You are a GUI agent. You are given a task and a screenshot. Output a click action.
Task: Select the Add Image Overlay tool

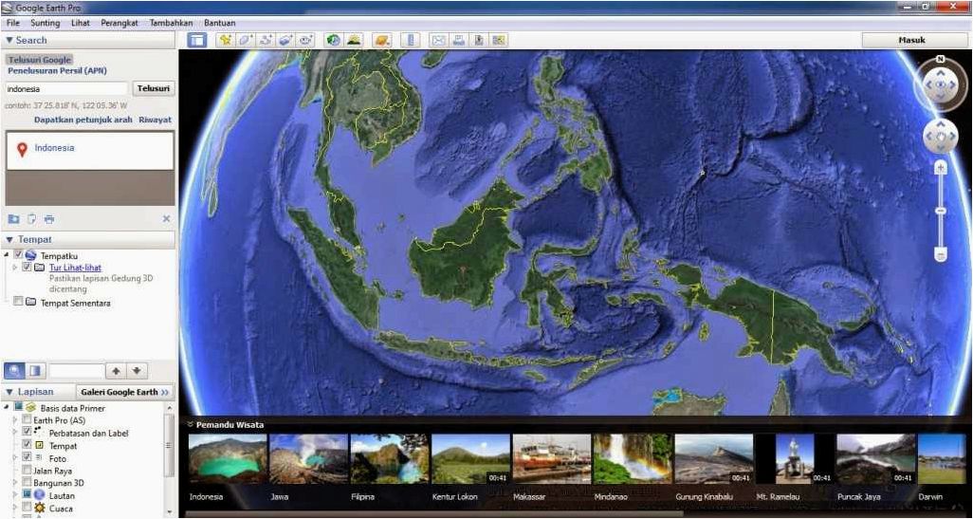(x=285, y=41)
